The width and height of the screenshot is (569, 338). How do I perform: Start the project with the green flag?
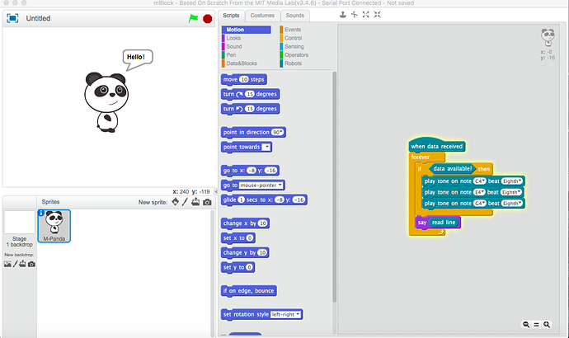(193, 18)
